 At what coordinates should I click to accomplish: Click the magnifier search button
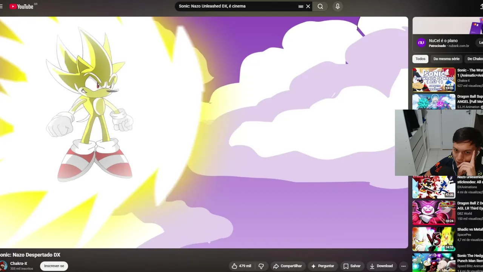(x=320, y=6)
